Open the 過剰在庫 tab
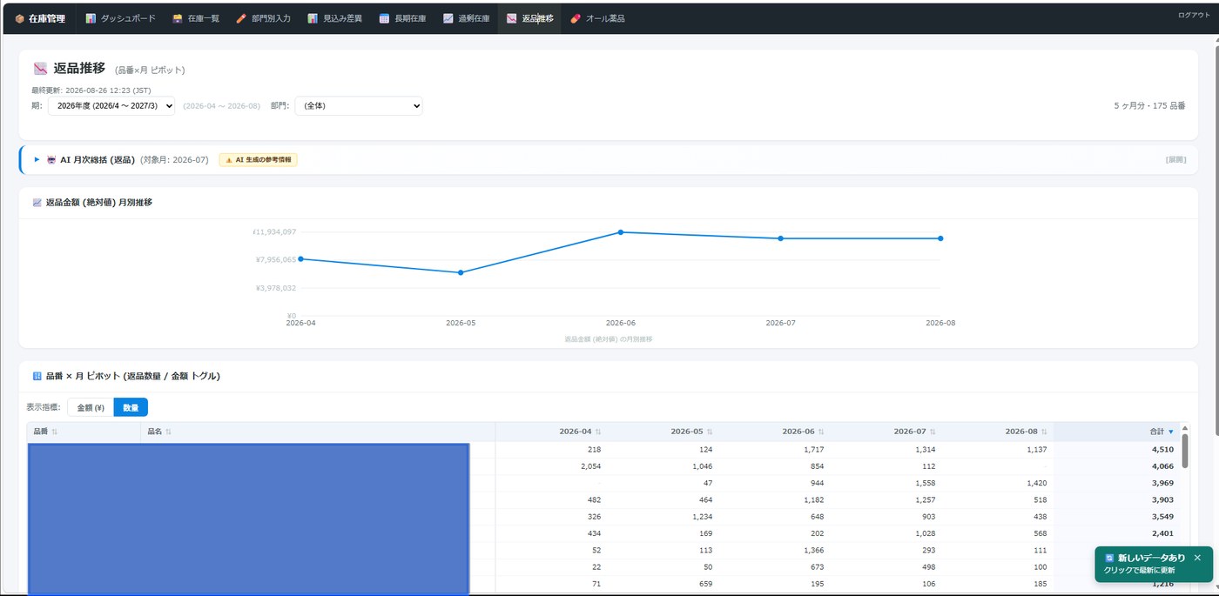The width and height of the screenshot is (1219, 596). pyautogui.click(x=466, y=18)
